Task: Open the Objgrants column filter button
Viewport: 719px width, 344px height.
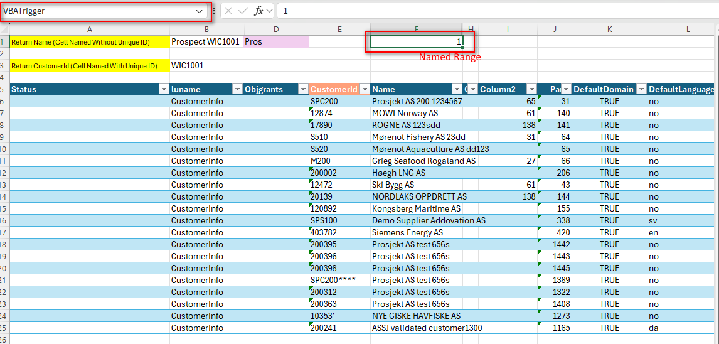Action: (302, 89)
